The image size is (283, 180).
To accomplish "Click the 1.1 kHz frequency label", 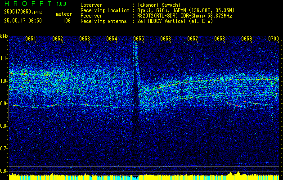I will 4,58.
